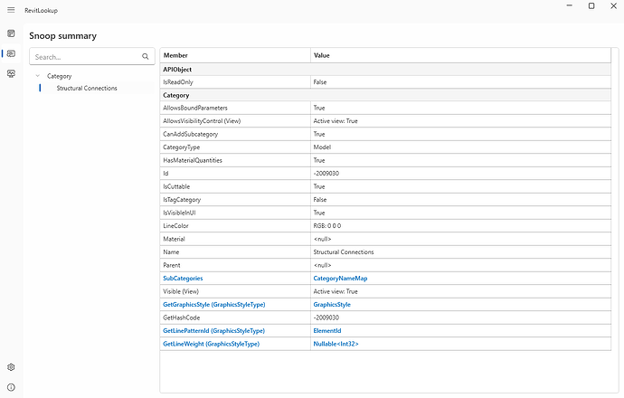The image size is (624, 398).
Task: Select the Snoop summary sidebar icon
Action: 11,53
